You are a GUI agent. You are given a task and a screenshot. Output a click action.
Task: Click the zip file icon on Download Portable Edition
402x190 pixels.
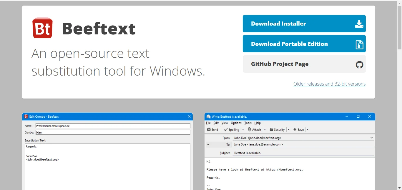pos(359,44)
